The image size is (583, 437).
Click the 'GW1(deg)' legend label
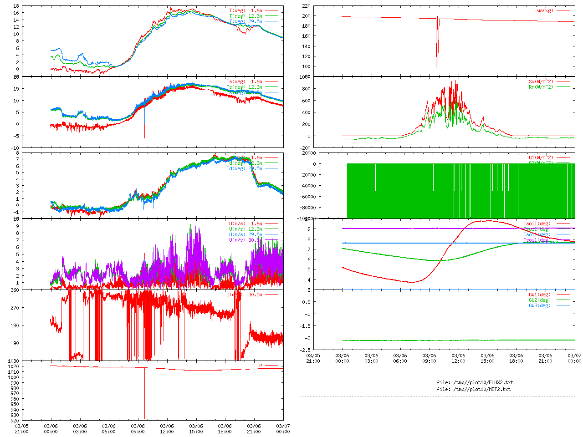coord(540,295)
